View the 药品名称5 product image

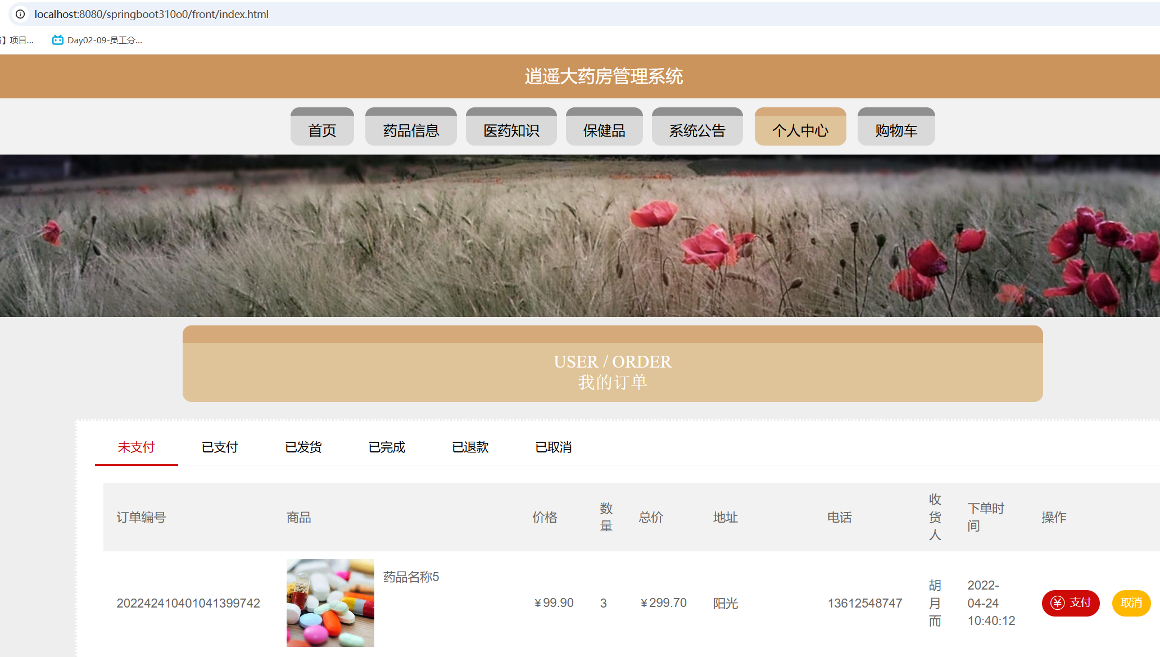tap(330, 602)
